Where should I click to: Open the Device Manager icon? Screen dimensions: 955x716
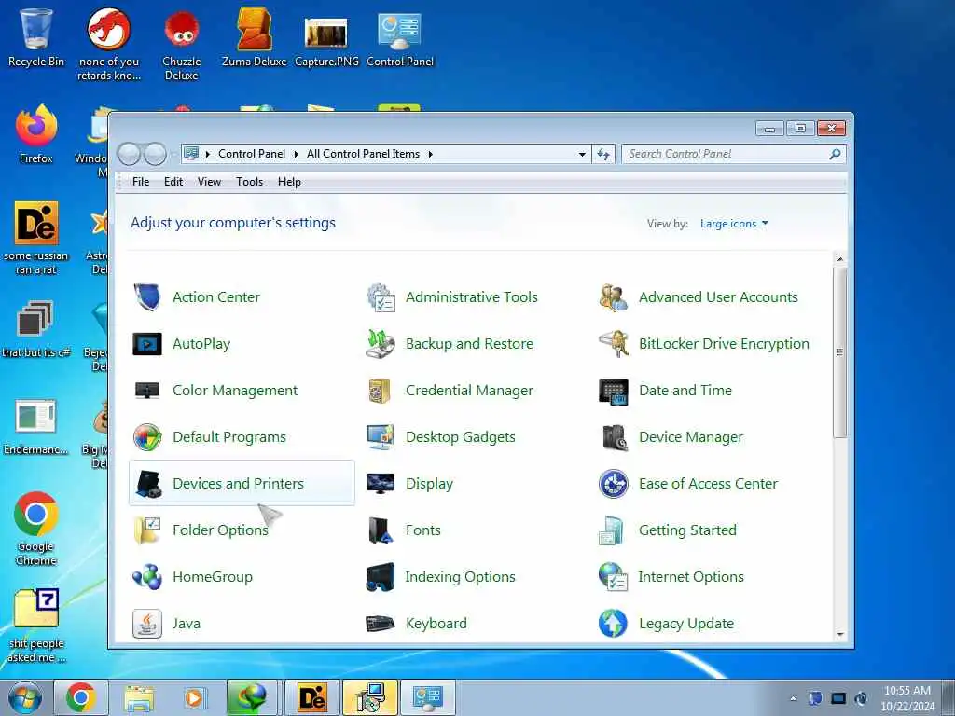[614, 437]
